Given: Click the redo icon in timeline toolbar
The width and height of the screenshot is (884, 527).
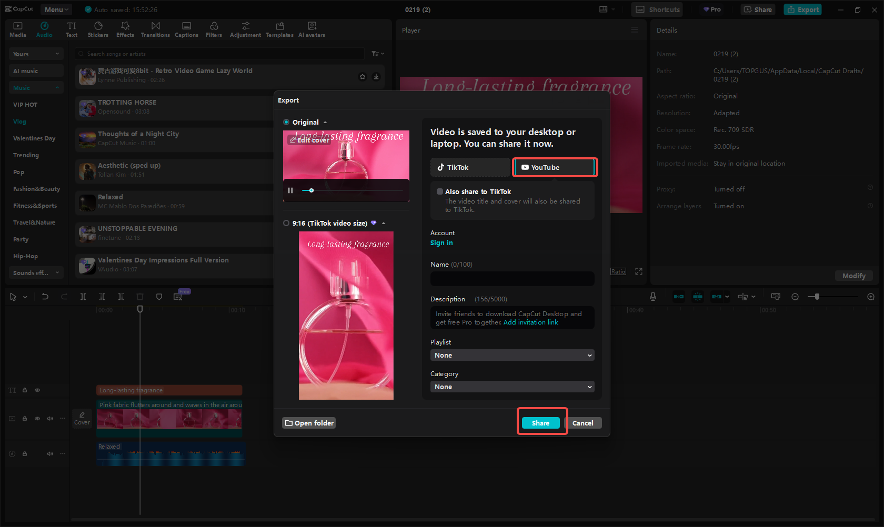Looking at the screenshot, I should pos(64,297).
